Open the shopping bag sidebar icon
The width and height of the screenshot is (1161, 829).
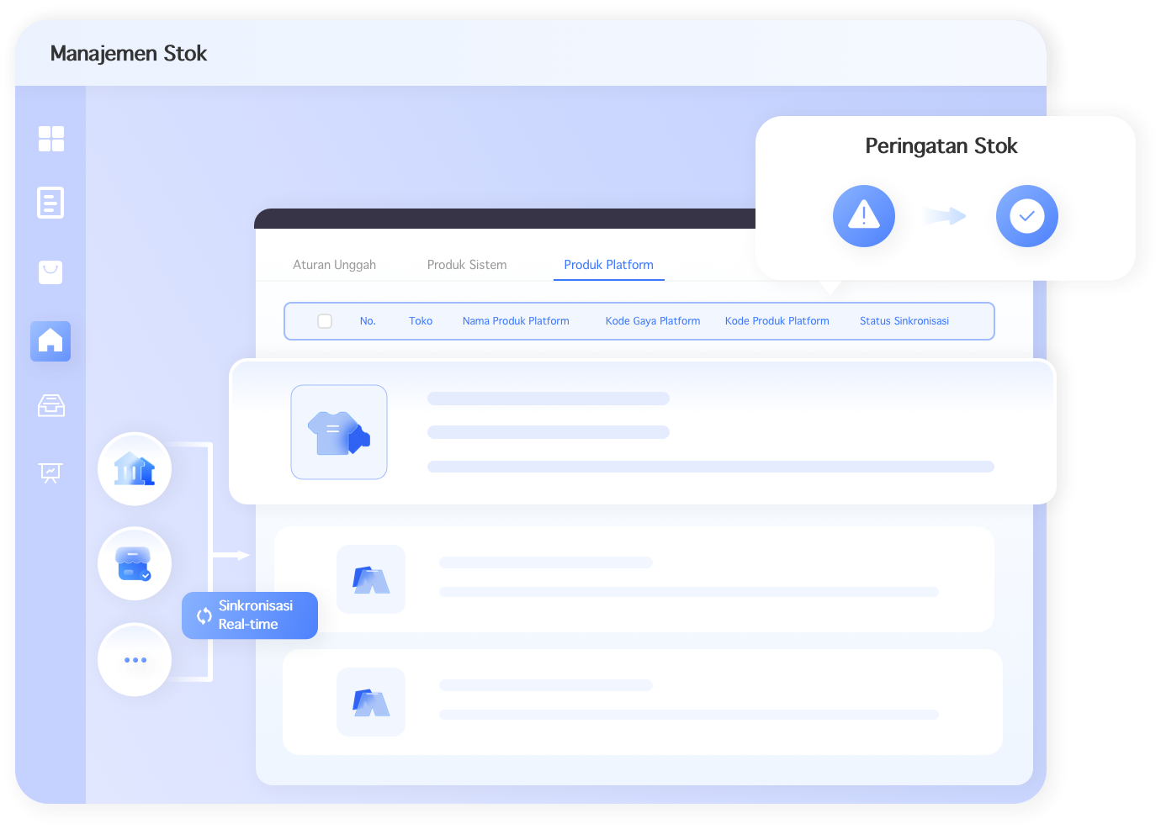click(50, 272)
